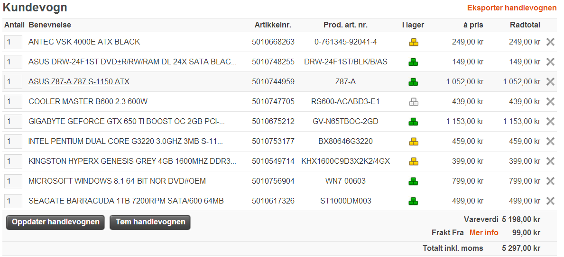Click quantity field for ANTEC VSK 4000E
564x257 pixels.
point(13,42)
